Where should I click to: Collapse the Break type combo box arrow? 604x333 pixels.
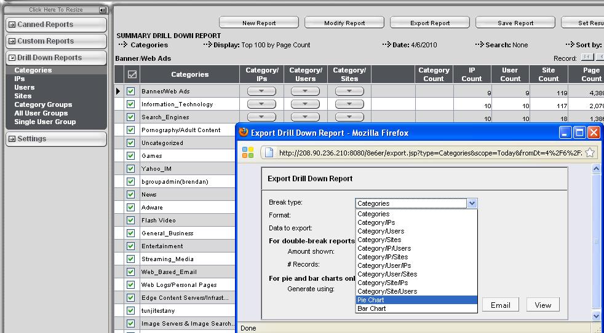point(471,203)
